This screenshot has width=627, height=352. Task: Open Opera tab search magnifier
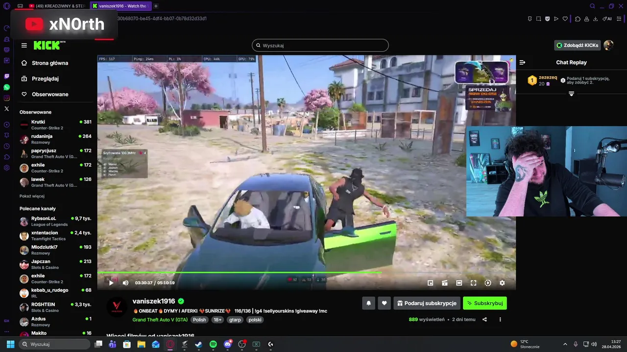tap(592, 6)
